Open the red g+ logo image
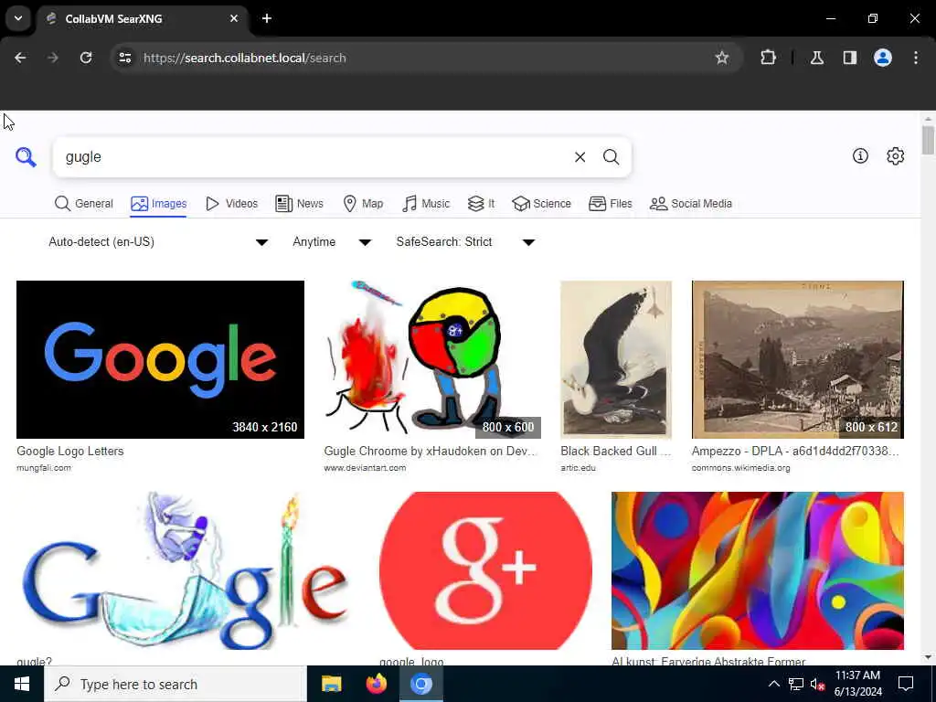936x702 pixels. [x=485, y=570]
